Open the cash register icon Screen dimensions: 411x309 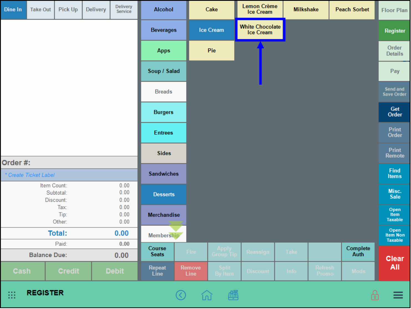(x=233, y=295)
